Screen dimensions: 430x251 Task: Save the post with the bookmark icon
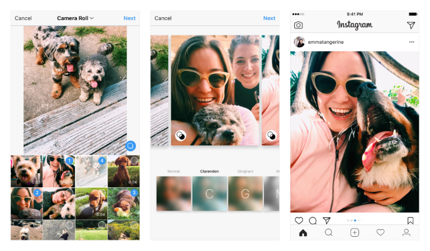411,220
